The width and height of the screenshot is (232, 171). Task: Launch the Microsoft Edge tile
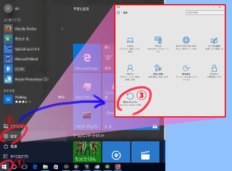coord(87,57)
